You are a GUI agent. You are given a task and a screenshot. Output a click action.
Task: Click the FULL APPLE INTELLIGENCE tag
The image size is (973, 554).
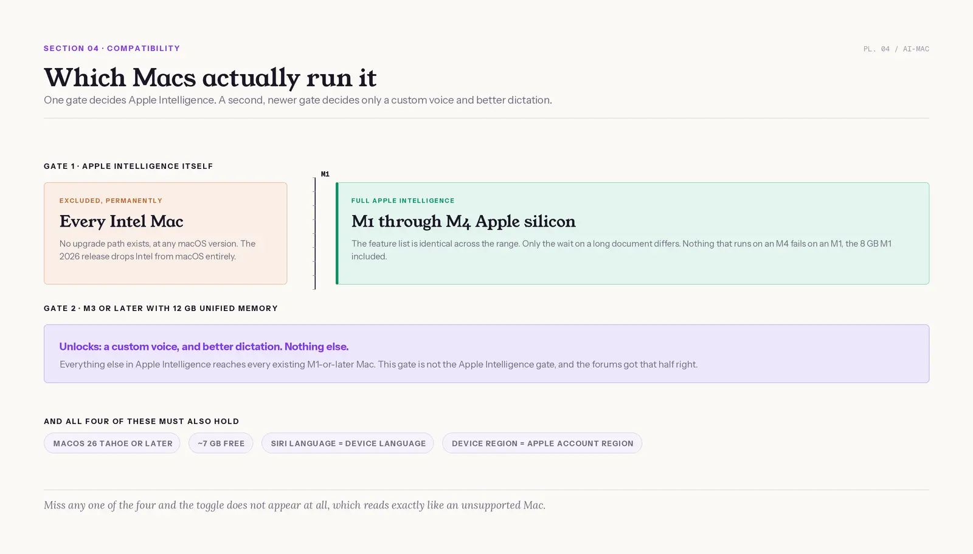403,200
